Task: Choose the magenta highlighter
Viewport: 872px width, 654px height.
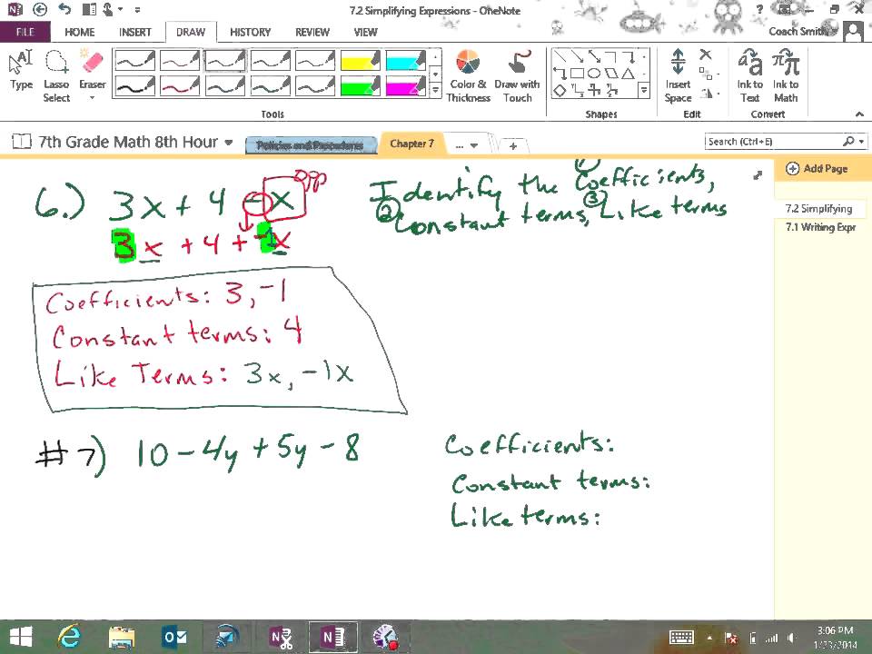Action: pos(405,86)
